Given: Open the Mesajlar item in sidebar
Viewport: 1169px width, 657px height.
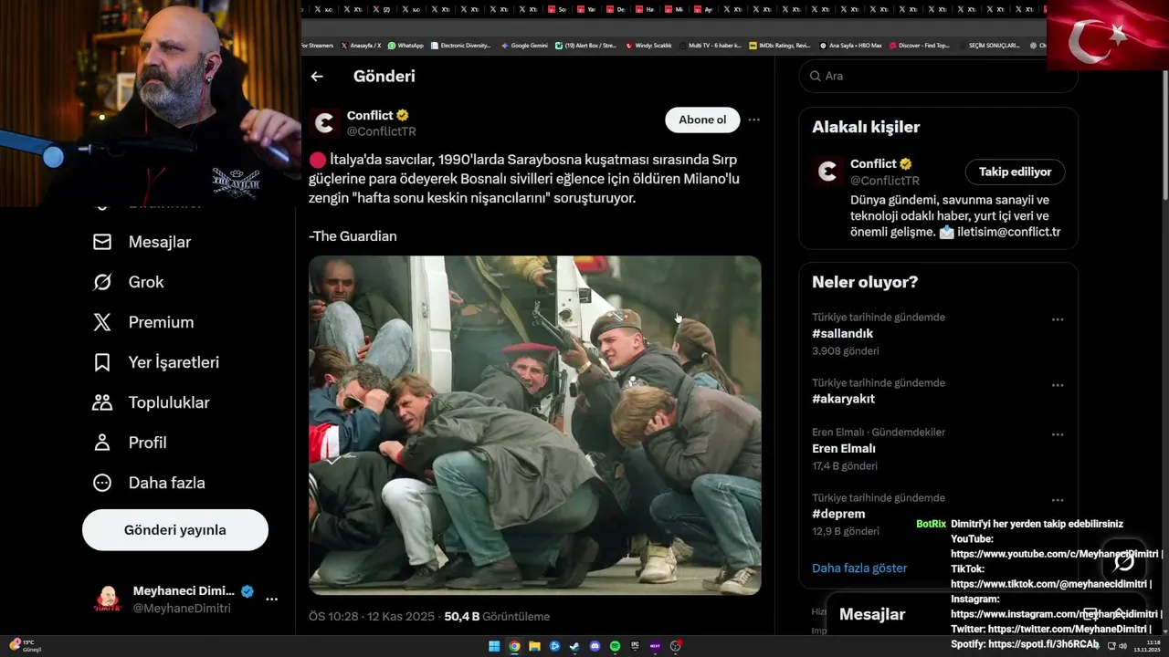Looking at the screenshot, I should [142, 242].
